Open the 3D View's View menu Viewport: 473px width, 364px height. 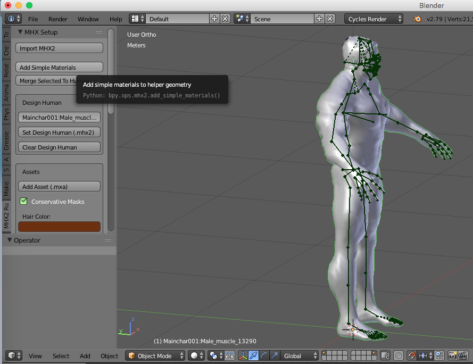coord(35,356)
